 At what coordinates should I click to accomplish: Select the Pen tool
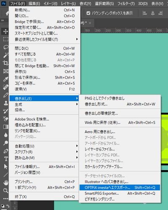click(x=5, y=151)
